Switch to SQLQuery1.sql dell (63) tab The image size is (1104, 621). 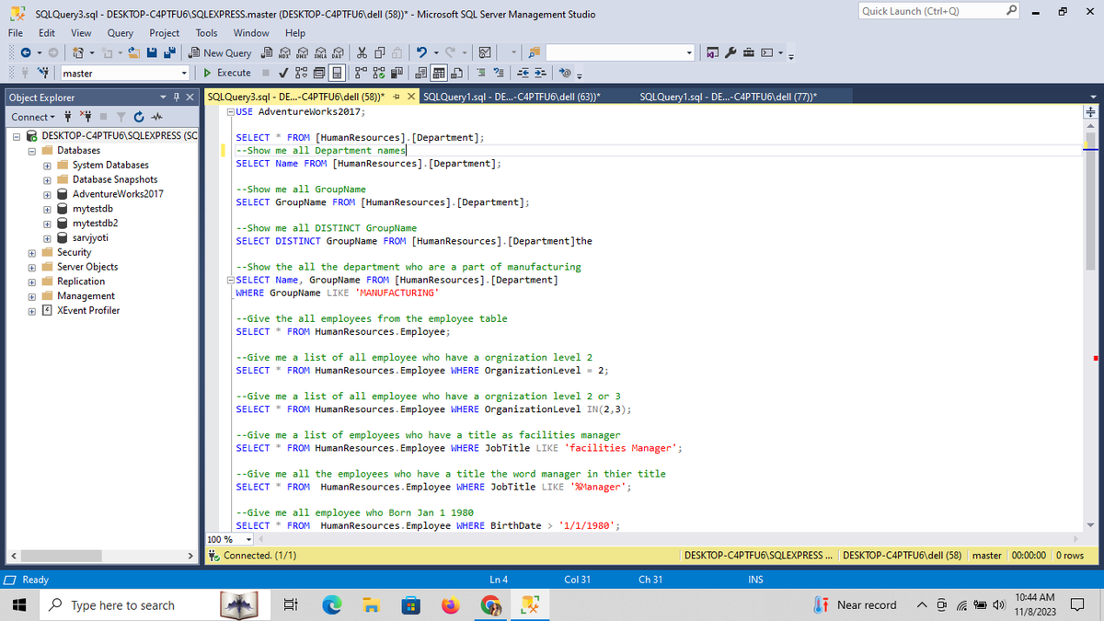coord(510,97)
